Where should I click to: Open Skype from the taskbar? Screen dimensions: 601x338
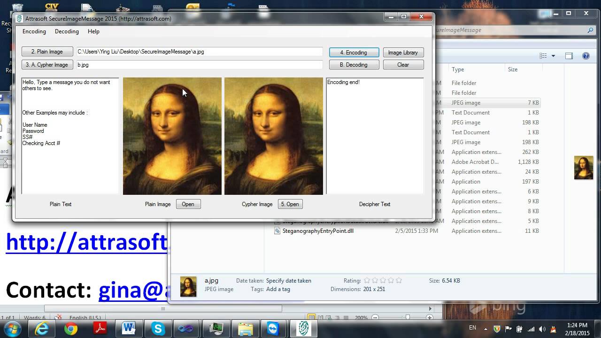tap(158, 329)
